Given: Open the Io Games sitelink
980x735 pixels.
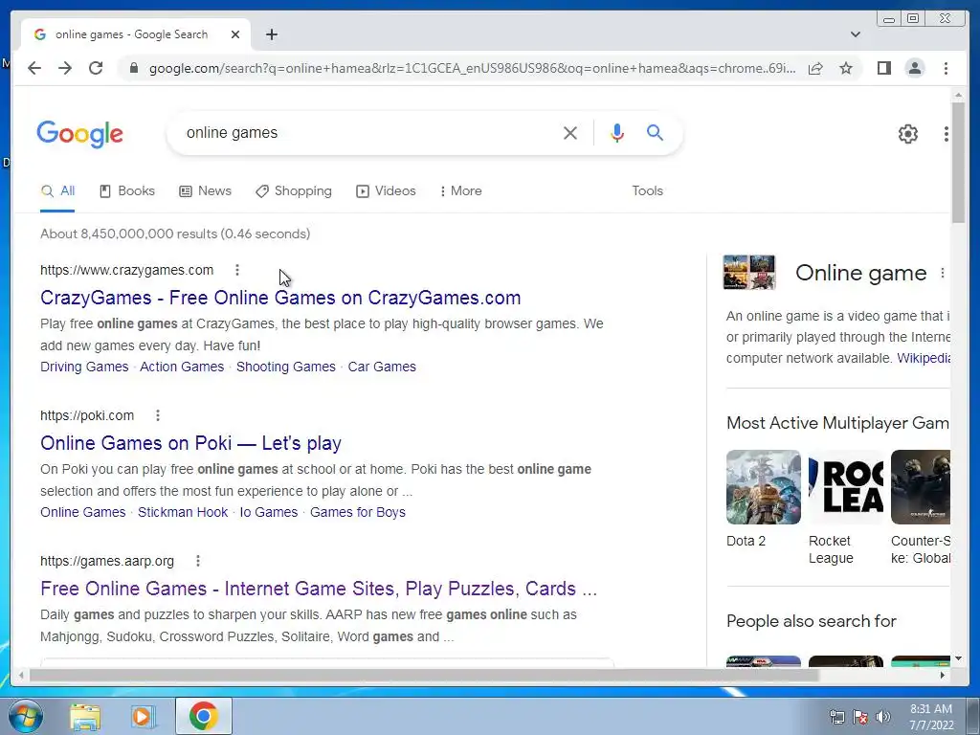Looking at the screenshot, I should (x=269, y=513).
